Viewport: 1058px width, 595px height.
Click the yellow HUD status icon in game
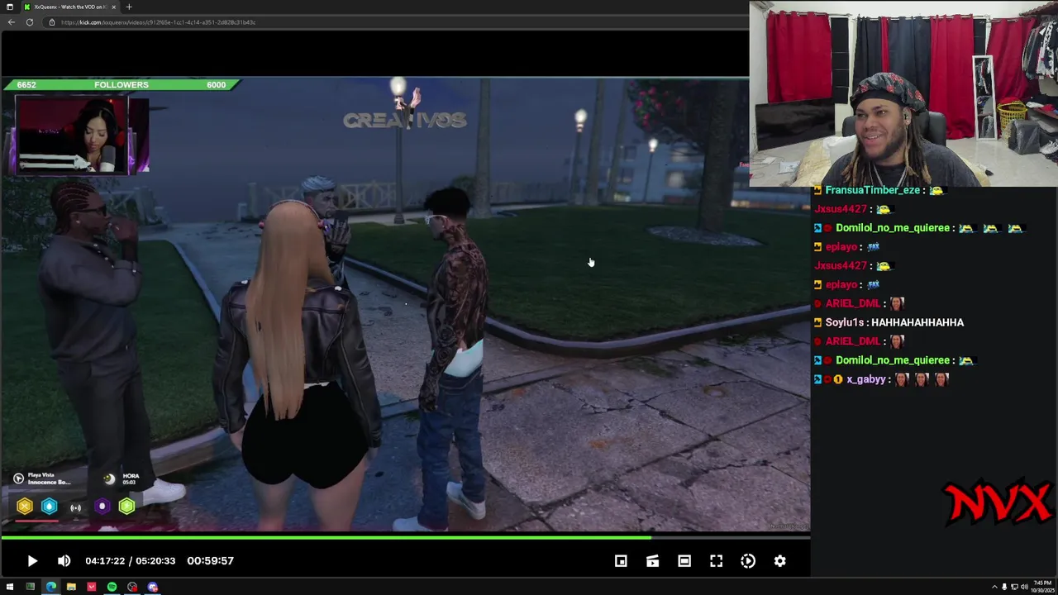click(25, 507)
